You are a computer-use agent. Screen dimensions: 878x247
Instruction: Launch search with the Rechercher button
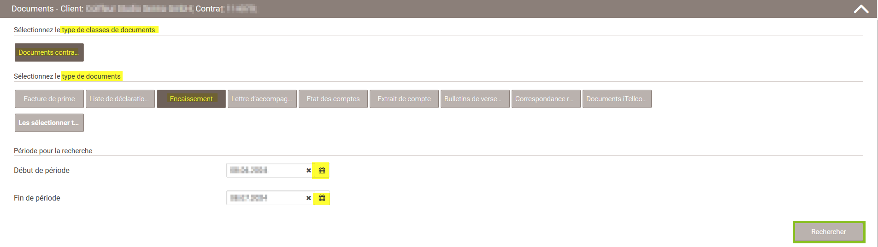coord(829,232)
